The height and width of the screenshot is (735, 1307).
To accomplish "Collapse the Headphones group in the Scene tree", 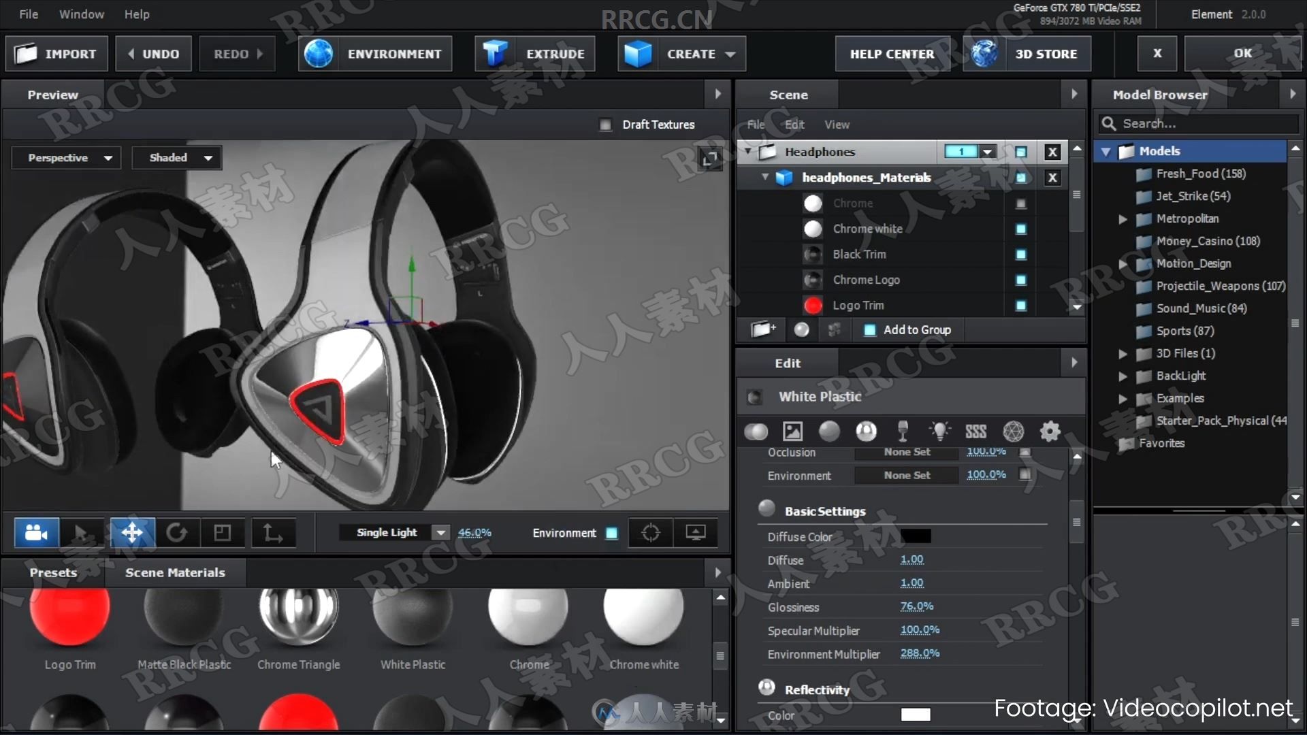I will pyautogui.click(x=748, y=151).
